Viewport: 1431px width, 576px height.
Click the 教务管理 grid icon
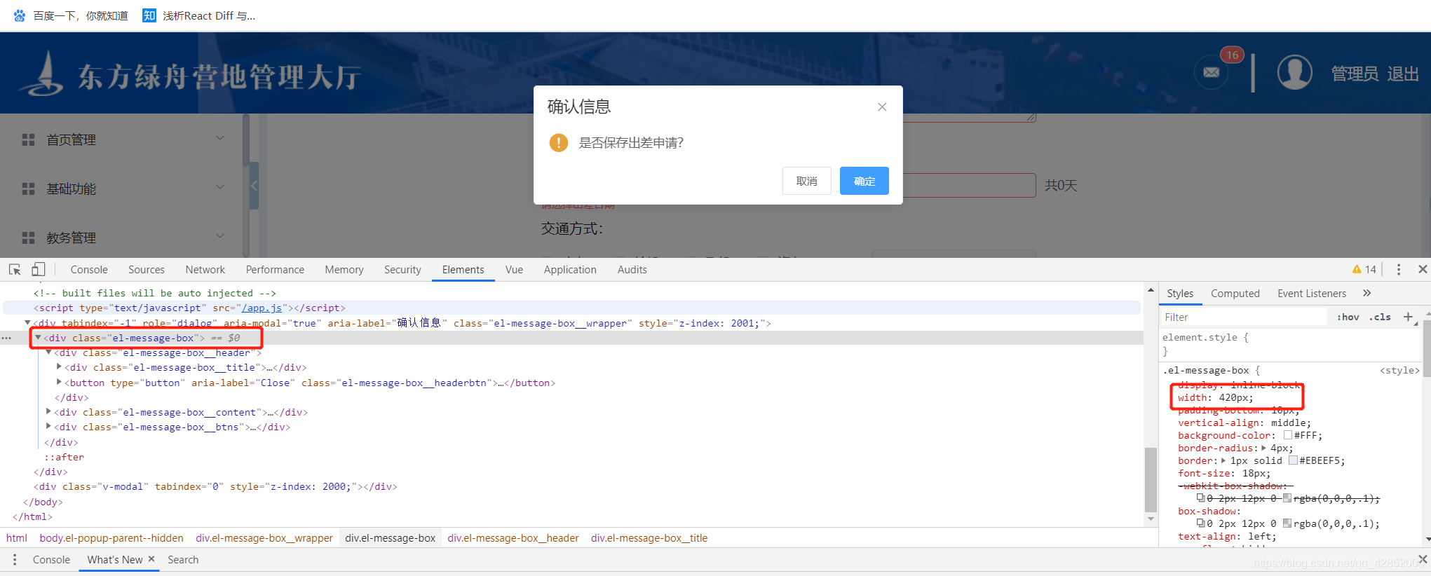coord(28,238)
